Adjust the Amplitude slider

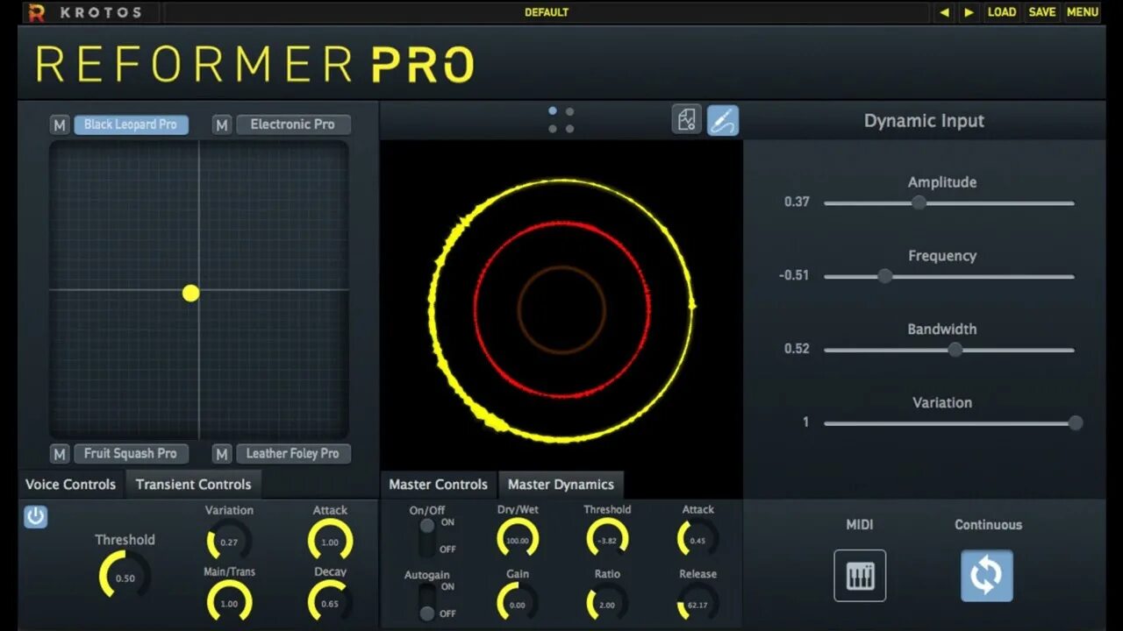tap(949, 202)
